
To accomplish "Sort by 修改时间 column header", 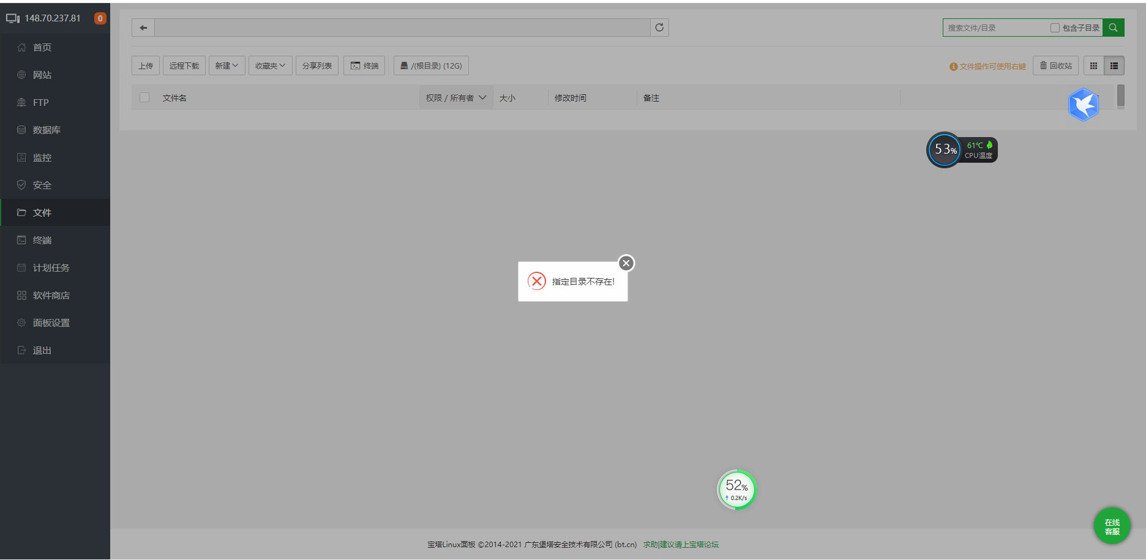I will point(571,98).
